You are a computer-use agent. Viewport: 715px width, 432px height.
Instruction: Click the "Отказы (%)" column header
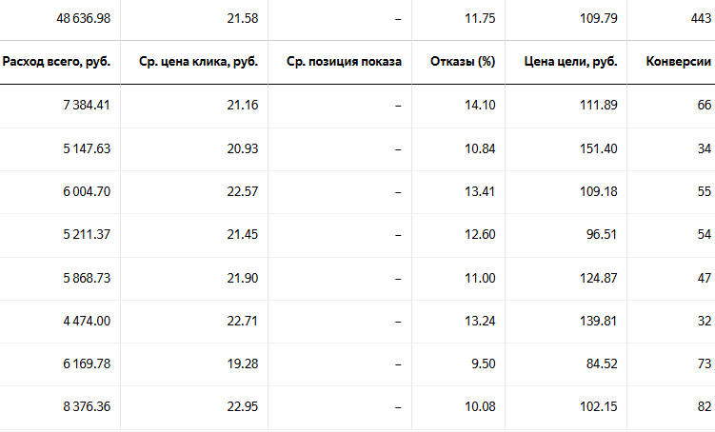pyautogui.click(x=463, y=62)
